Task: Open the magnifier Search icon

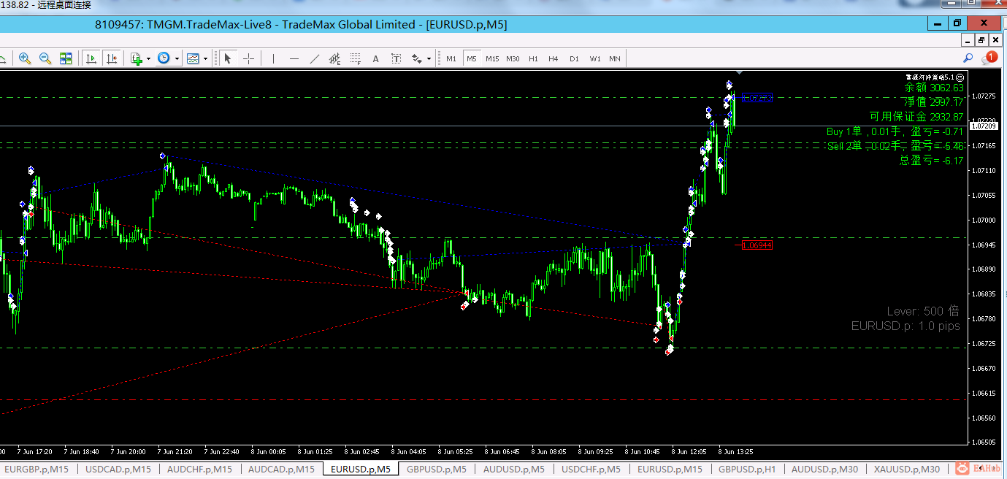Action: (968, 58)
